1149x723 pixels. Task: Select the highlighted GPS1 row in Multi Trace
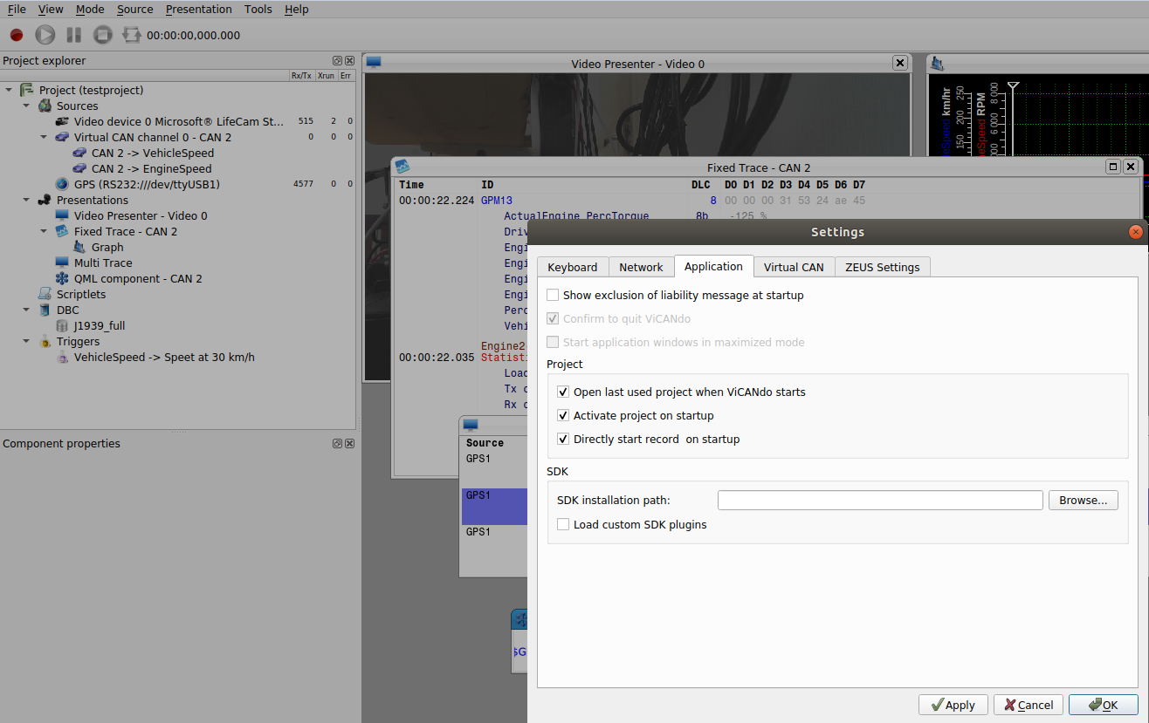point(494,507)
